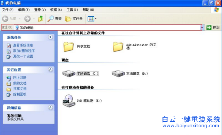This screenshot has width=222, height=135.
Task: Select the DVD drive E: icon
Action: (69, 101)
